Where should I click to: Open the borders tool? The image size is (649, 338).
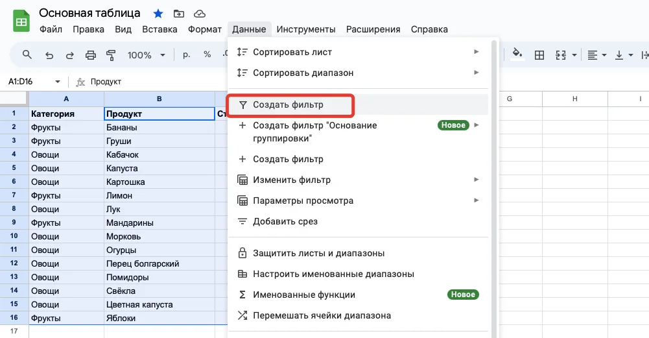(539, 55)
